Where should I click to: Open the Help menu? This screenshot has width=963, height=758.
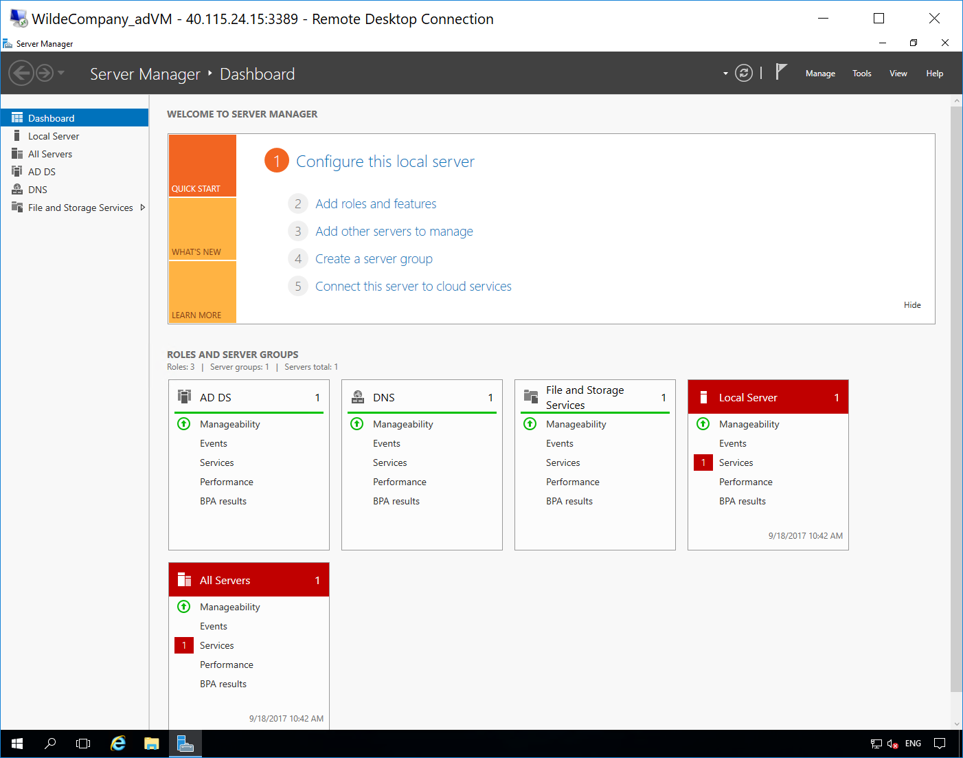tap(934, 74)
